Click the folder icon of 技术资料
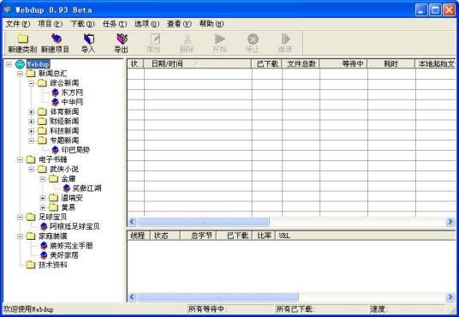 pyautogui.click(x=31, y=265)
